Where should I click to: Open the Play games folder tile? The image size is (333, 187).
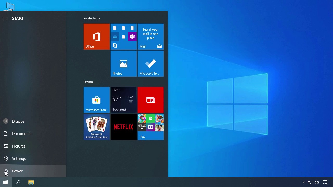click(x=150, y=127)
